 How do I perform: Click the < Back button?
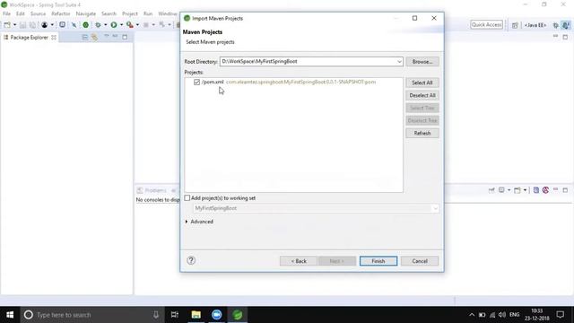click(x=299, y=261)
